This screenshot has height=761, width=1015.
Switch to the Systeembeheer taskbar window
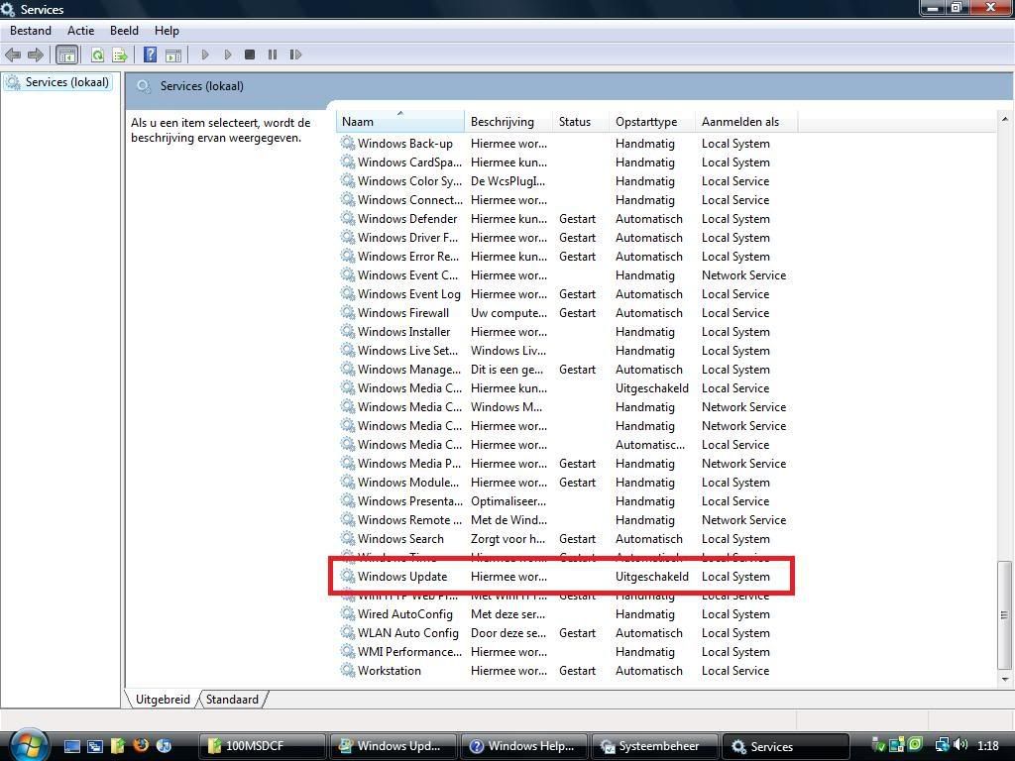tap(654, 746)
